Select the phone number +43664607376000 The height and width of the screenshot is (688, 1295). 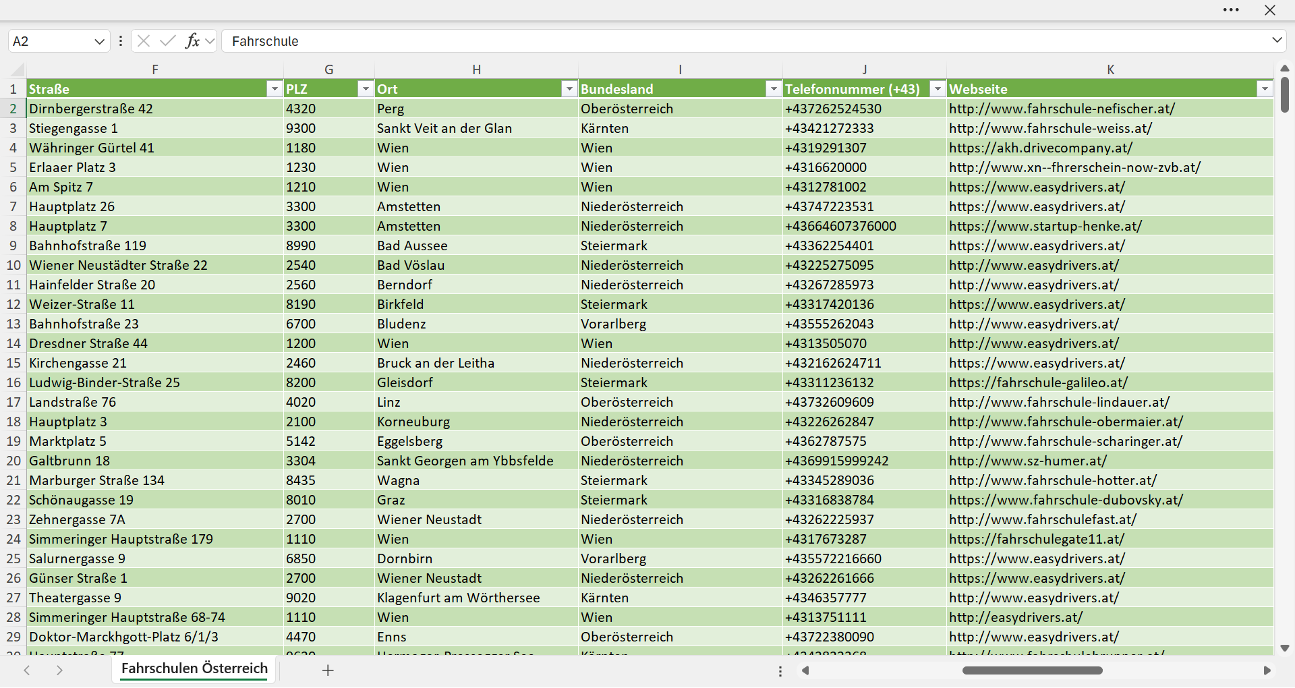[x=865, y=226]
